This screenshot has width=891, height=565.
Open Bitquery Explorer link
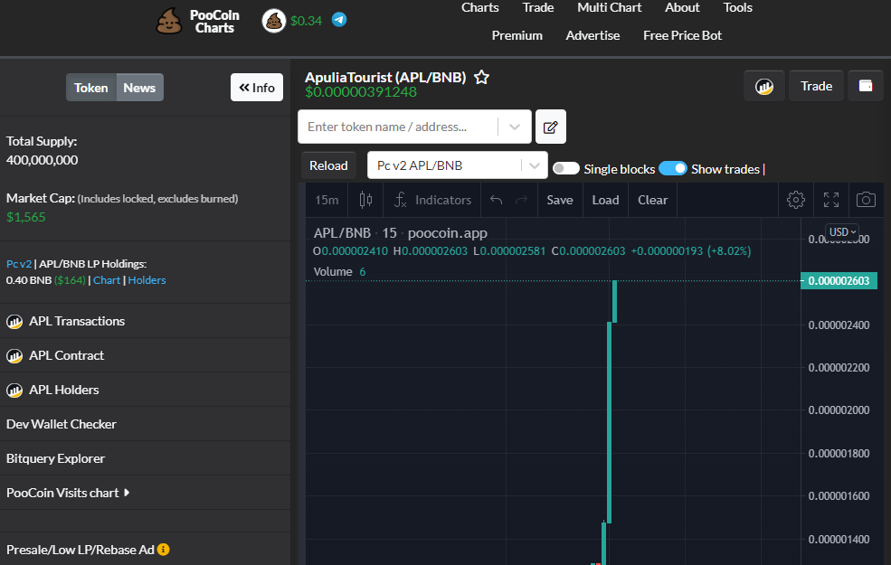pyautogui.click(x=56, y=458)
